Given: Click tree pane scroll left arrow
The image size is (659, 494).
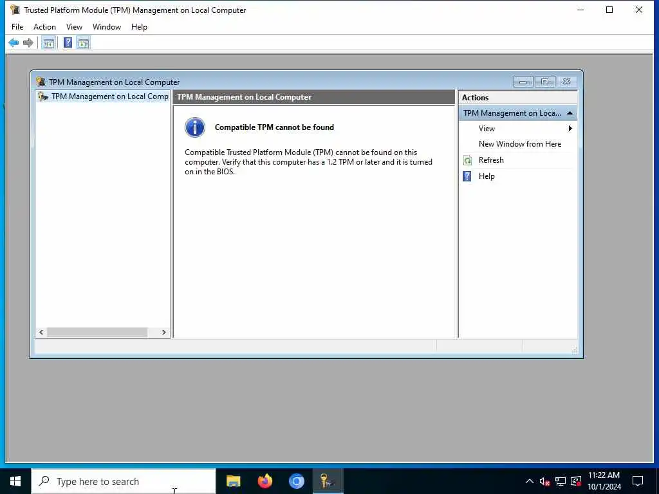Looking at the screenshot, I should [41, 333].
